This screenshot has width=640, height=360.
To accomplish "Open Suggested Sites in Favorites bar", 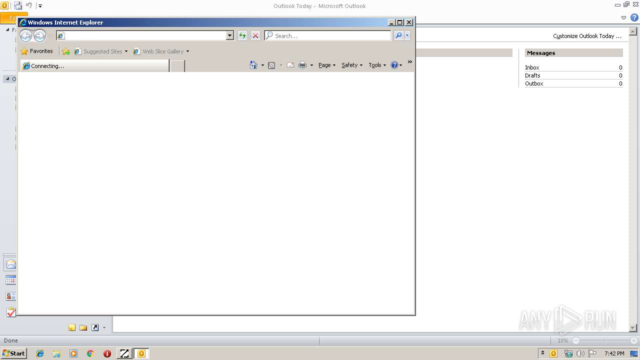I will point(100,51).
